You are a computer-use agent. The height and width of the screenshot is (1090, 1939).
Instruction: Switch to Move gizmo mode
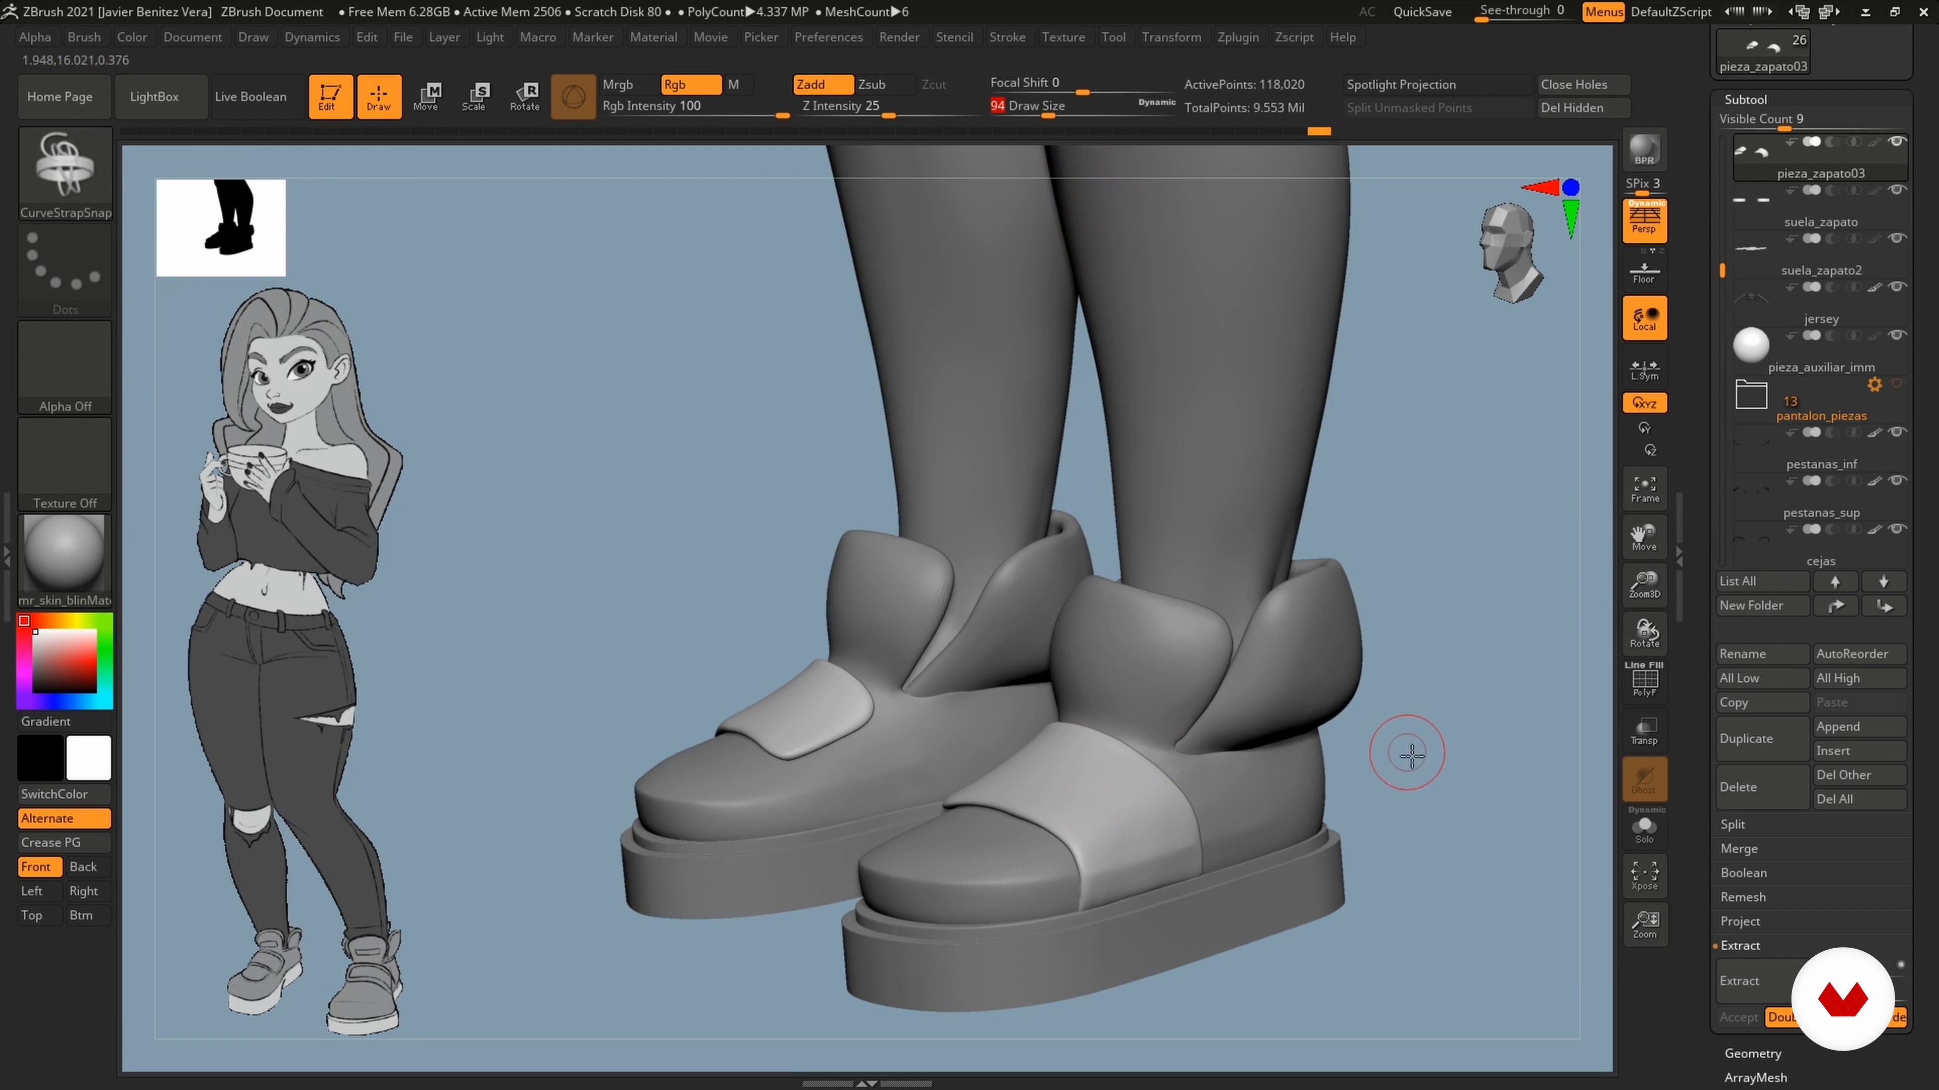point(427,96)
